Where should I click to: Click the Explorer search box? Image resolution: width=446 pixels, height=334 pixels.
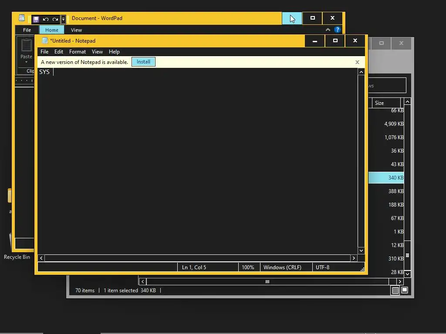pos(387,85)
